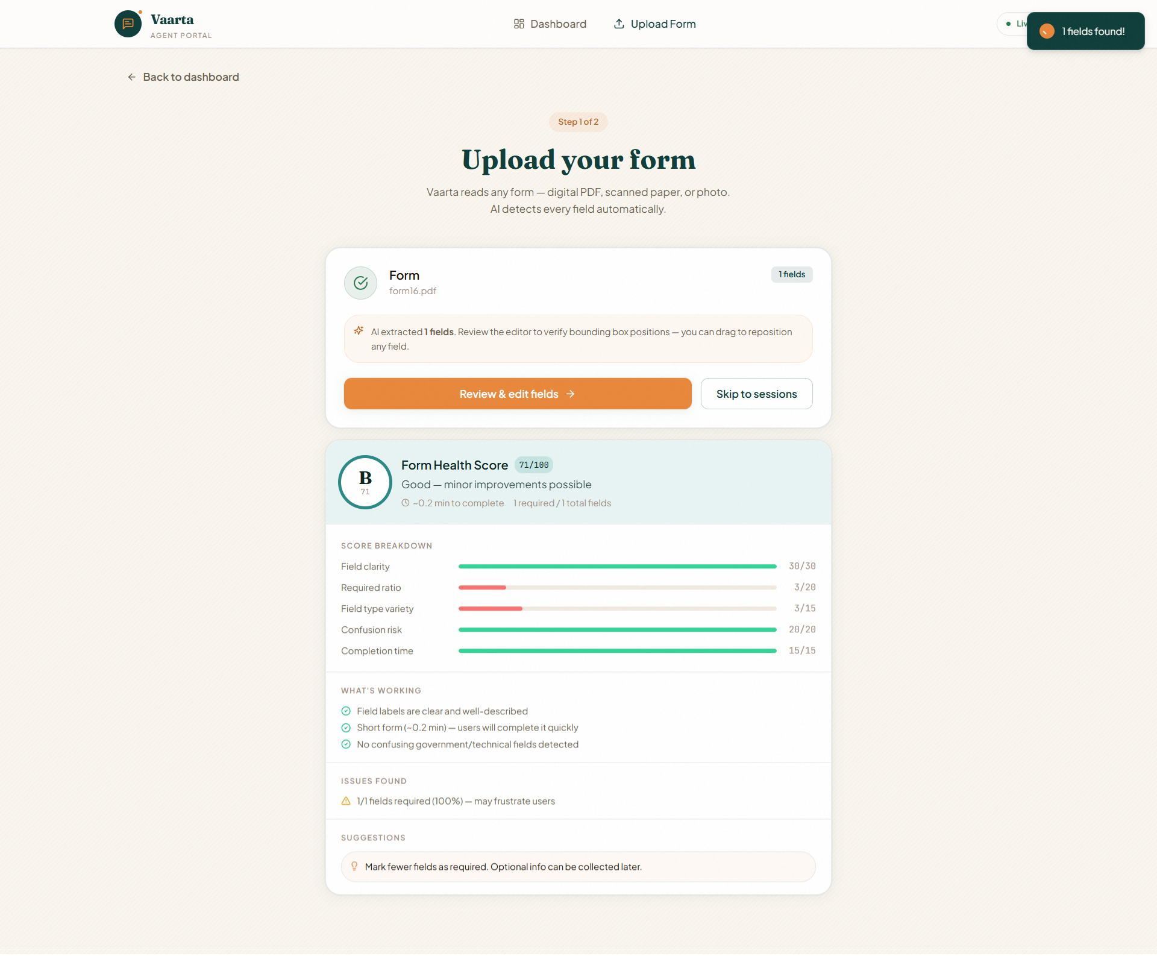Click the 71/100 score badge

(533, 465)
